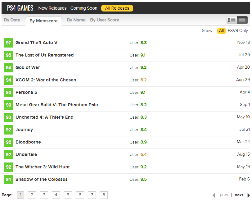Open God of War game page
Image resolution: width=252 pixels, height=201 pixels.
28,67
